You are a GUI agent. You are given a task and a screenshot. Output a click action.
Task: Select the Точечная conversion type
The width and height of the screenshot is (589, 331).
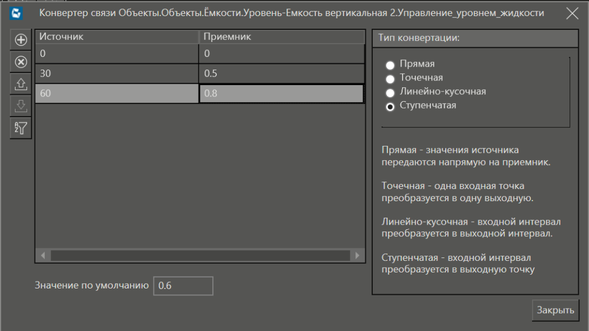pyautogui.click(x=390, y=78)
